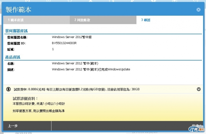206x134 pixels.
Task: Click the 試算詳細資料 heading
Action: coord(25,99)
